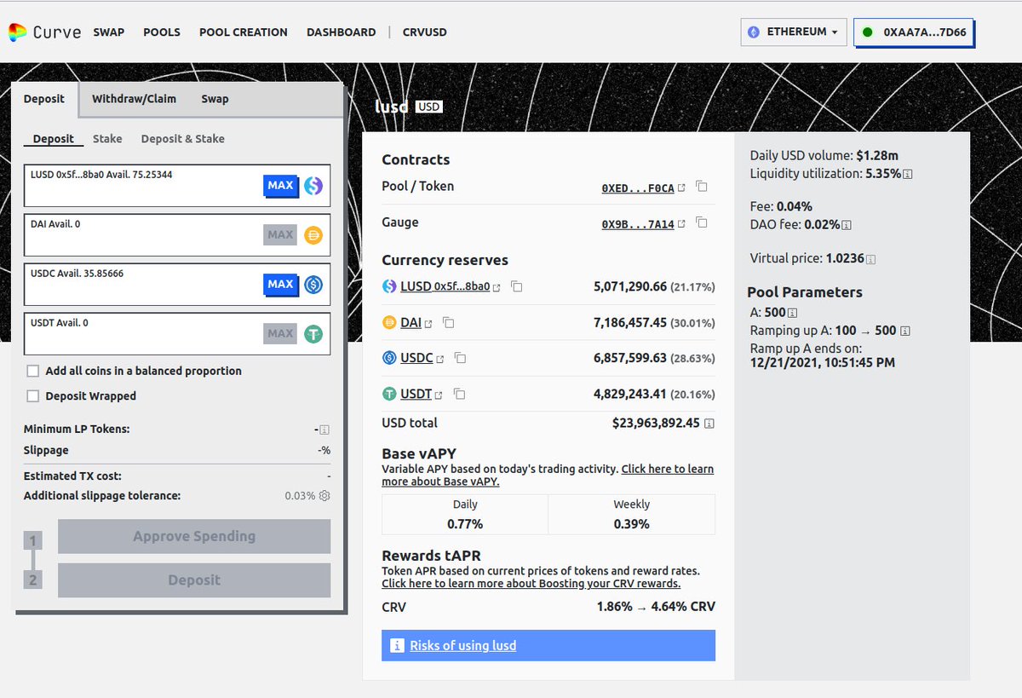Click the info icon in risks banner
Screen dimensions: 1022x698
pos(396,646)
